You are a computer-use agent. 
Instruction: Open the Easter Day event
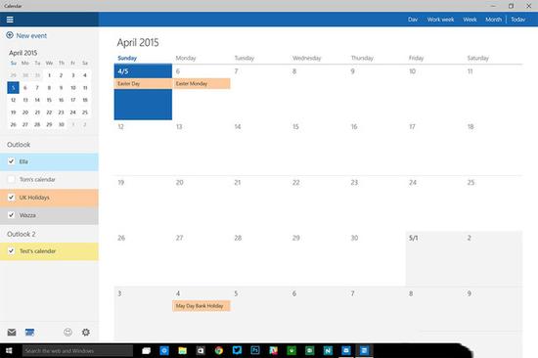pyautogui.click(x=143, y=83)
